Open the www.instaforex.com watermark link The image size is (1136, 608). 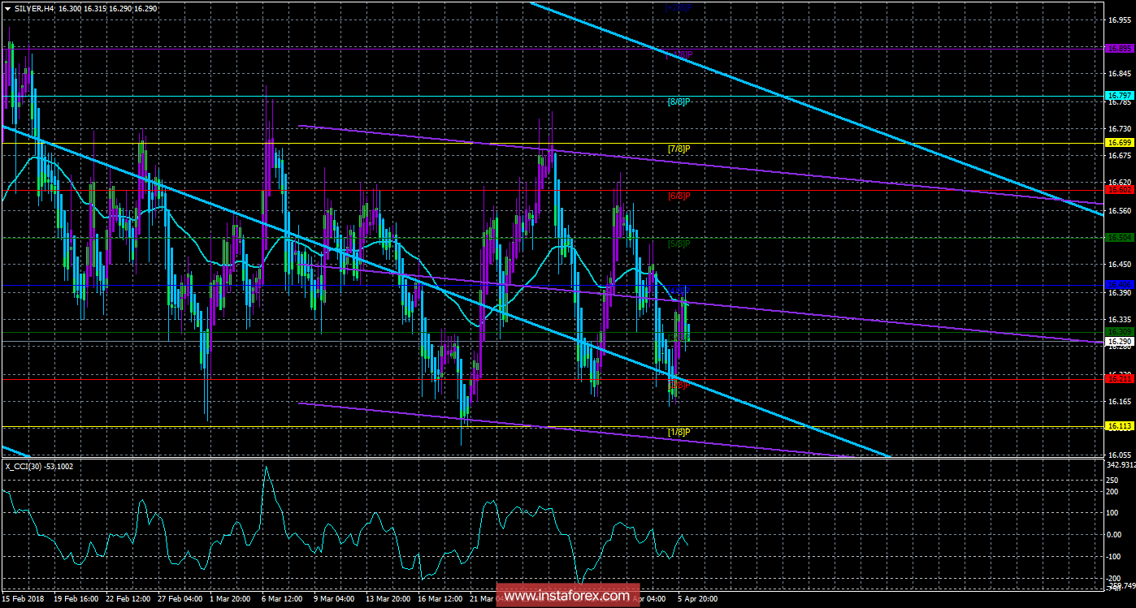566,596
